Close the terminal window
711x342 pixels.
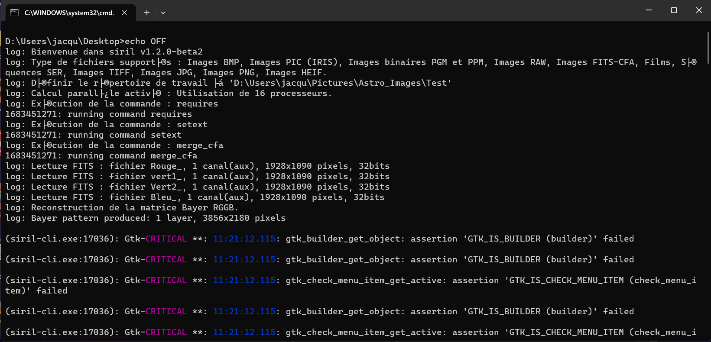[699, 10]
